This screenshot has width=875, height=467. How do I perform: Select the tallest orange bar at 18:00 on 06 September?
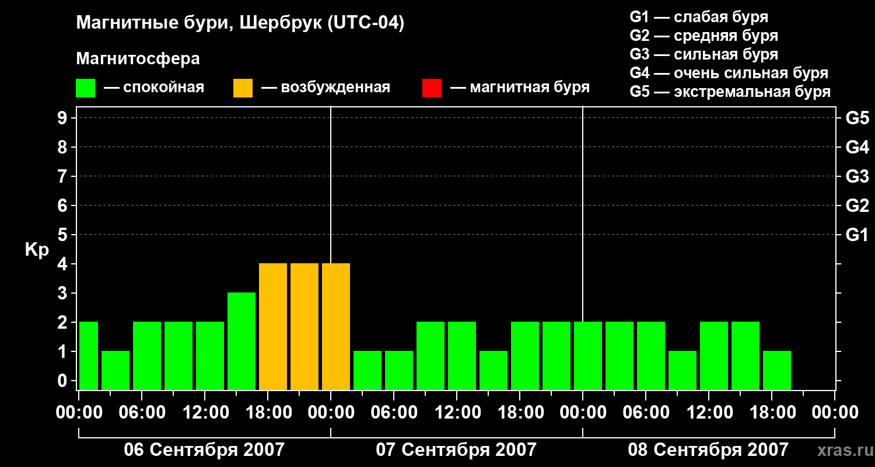pyautogui.click(x=273, y=326)
